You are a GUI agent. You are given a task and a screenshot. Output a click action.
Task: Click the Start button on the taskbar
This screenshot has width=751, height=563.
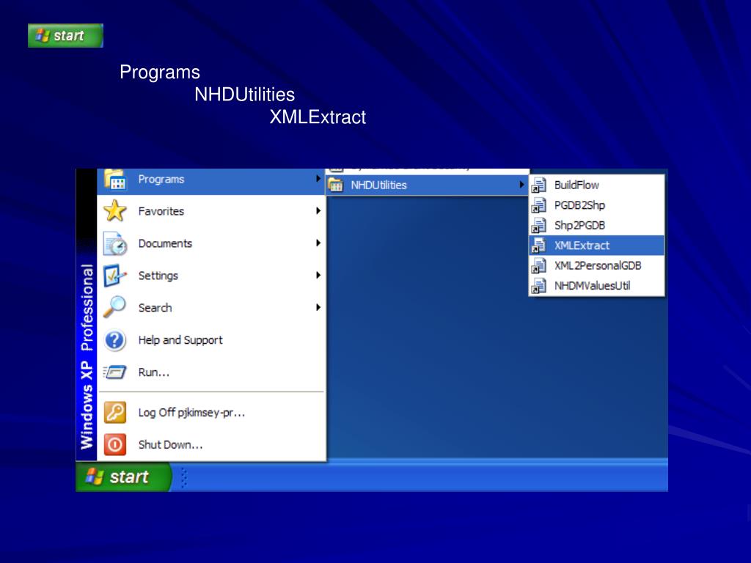tap(122, 477)
